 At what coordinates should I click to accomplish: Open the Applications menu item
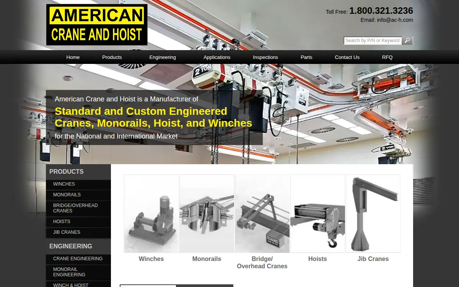(217, 57)
